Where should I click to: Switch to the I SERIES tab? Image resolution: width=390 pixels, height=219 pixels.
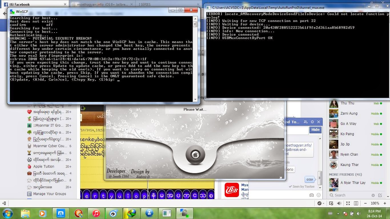[x=169, y=4]
